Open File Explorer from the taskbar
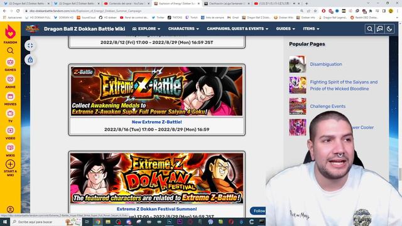402x226 pixels. [108, 222]
